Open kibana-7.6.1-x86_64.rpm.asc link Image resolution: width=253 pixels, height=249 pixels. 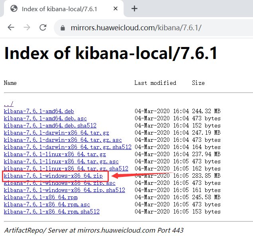click(x=47, y=204)
